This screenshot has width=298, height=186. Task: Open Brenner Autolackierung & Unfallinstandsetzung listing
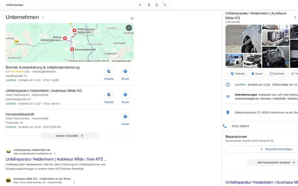pyautogui.click(x=42, y=67)
